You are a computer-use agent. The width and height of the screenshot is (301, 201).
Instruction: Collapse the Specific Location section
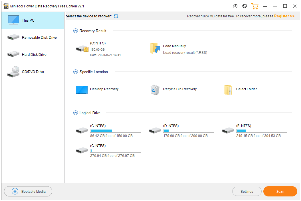(76, 72)
